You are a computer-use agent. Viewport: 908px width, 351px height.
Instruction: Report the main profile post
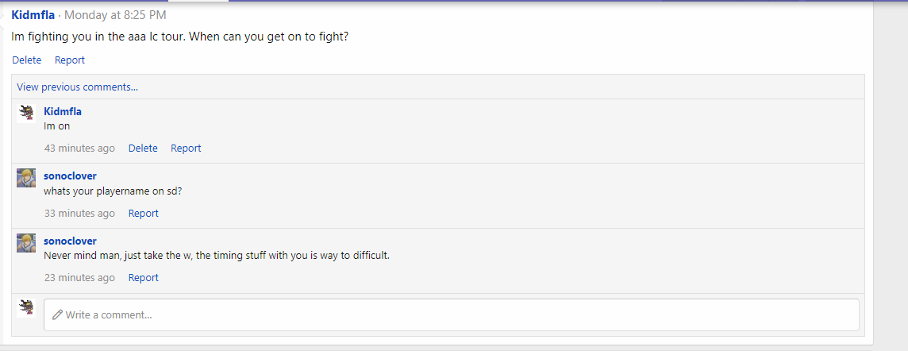pos(70,60)
